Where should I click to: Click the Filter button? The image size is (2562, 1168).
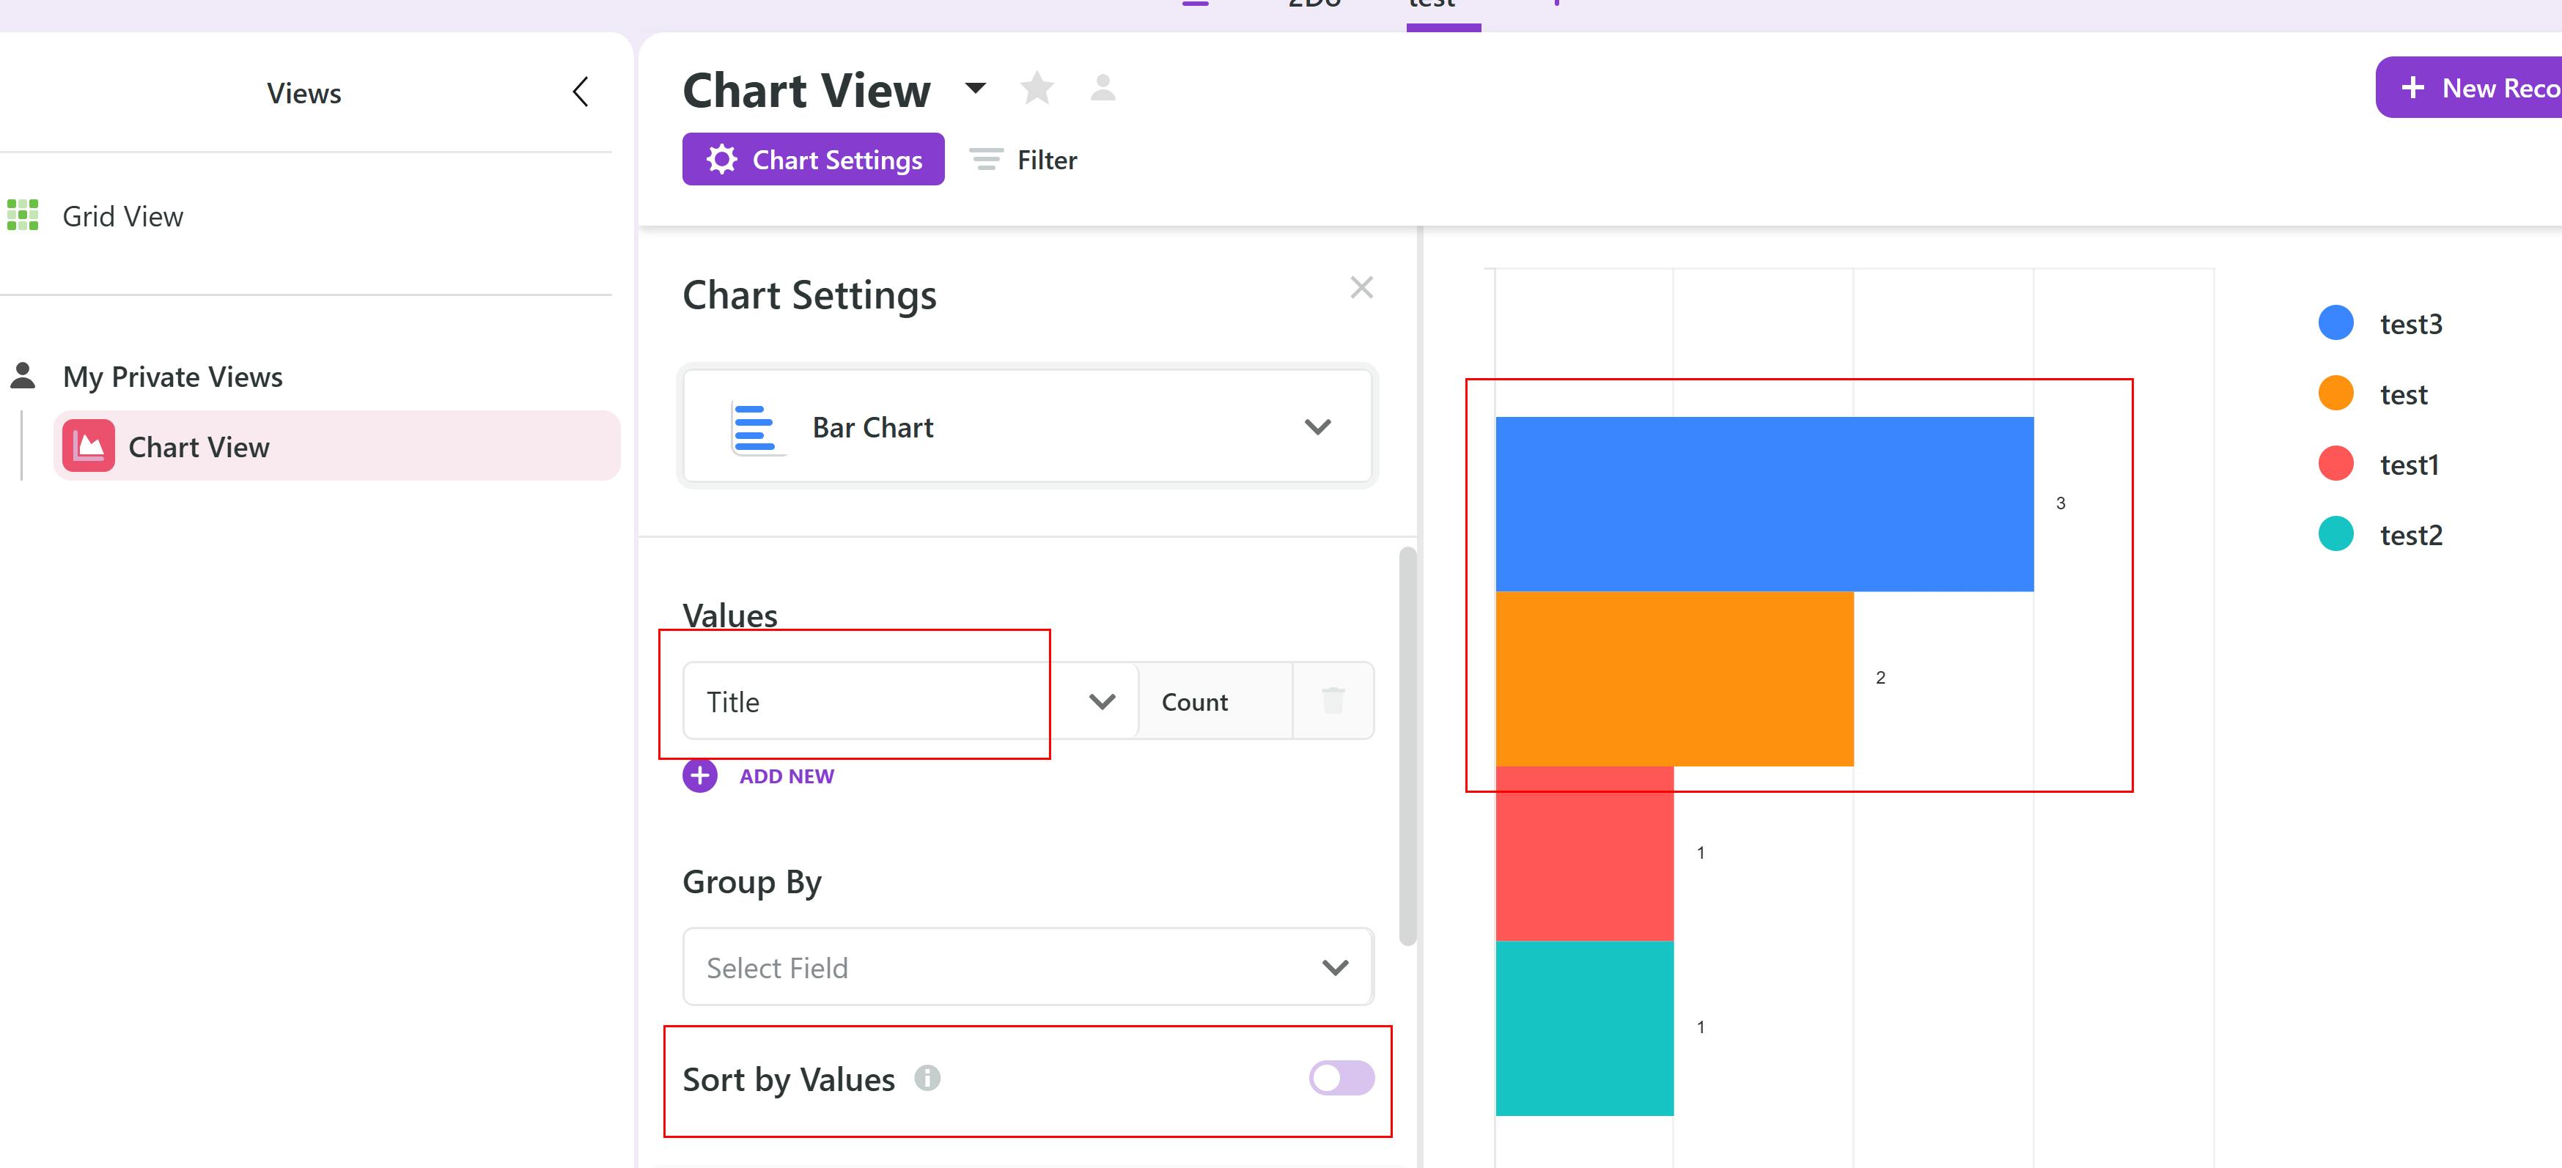tap(1024, 160)
